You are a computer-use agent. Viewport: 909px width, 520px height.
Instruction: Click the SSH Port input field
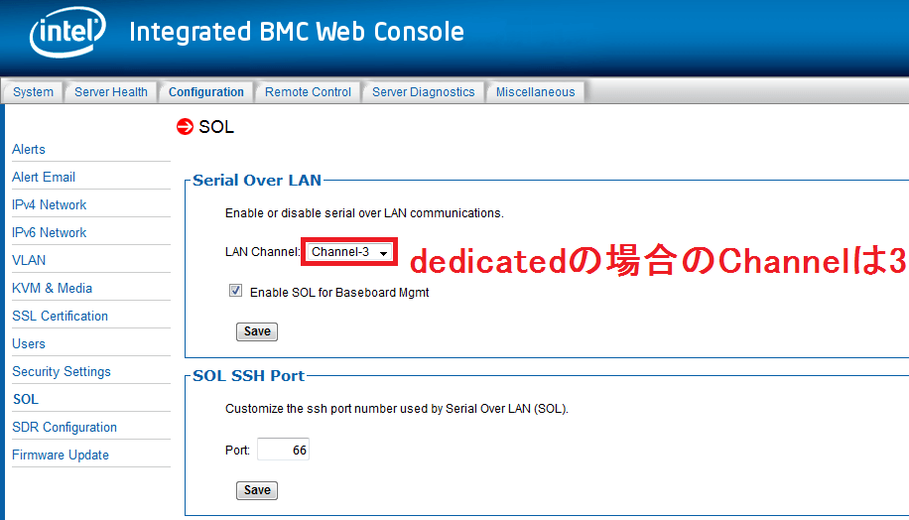pyautogui.click(x=283, y=450)
